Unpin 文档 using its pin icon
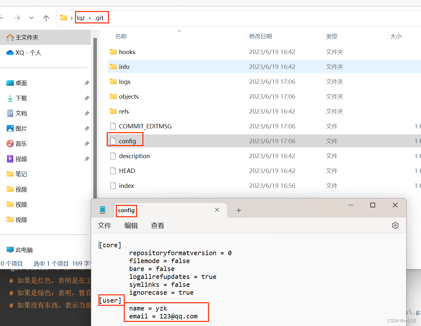The image size is (421, 326). [87, 113]
